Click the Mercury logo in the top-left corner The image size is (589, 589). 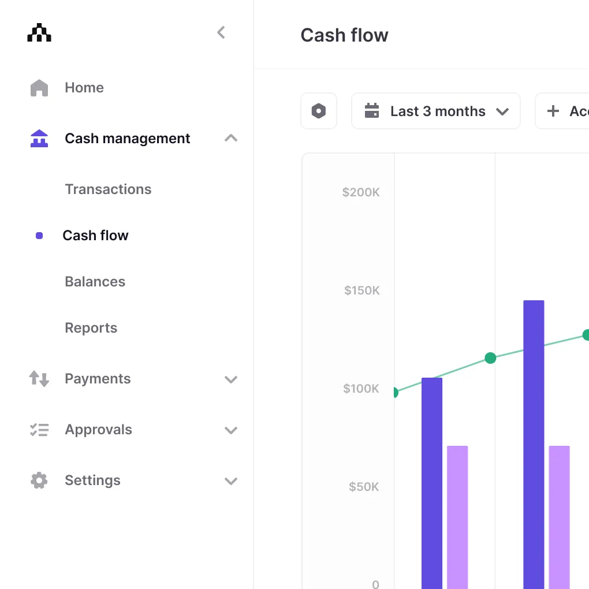click(x=39, y=33)
